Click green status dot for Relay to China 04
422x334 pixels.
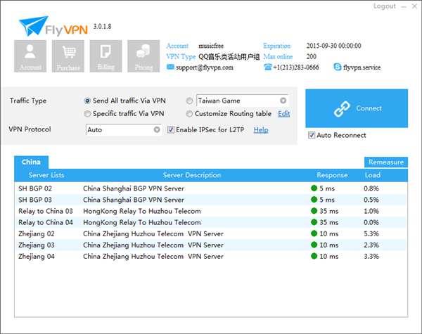[x=314, y=222]
